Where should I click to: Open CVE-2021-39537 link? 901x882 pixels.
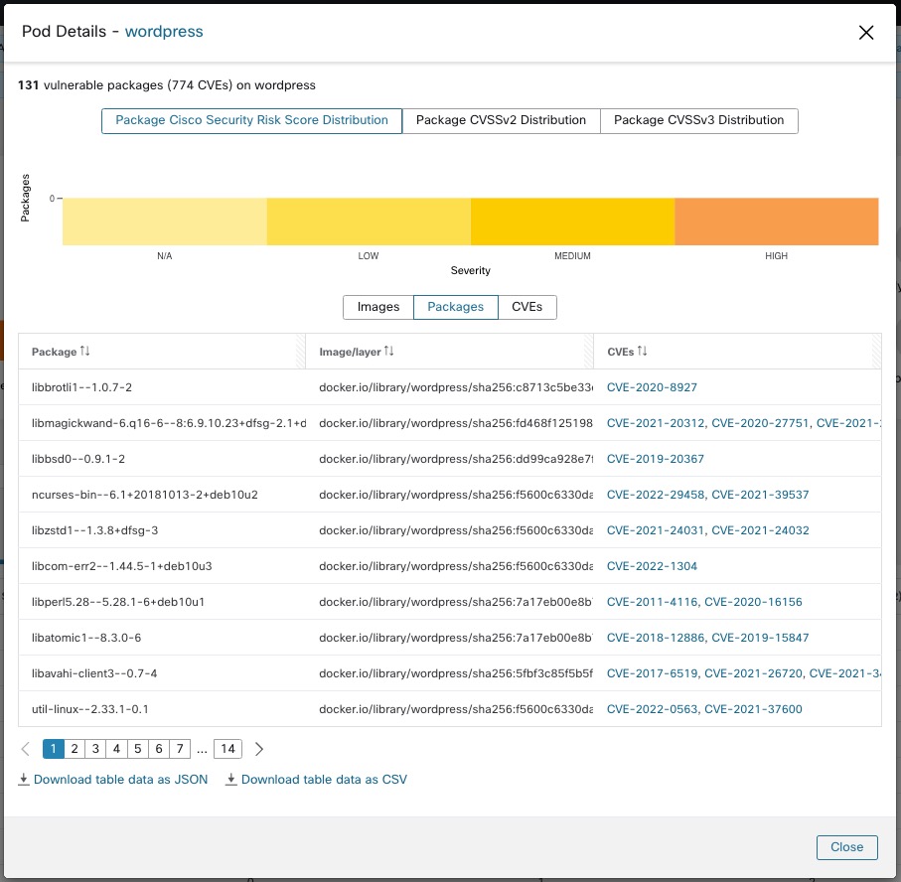click(760, 495)
